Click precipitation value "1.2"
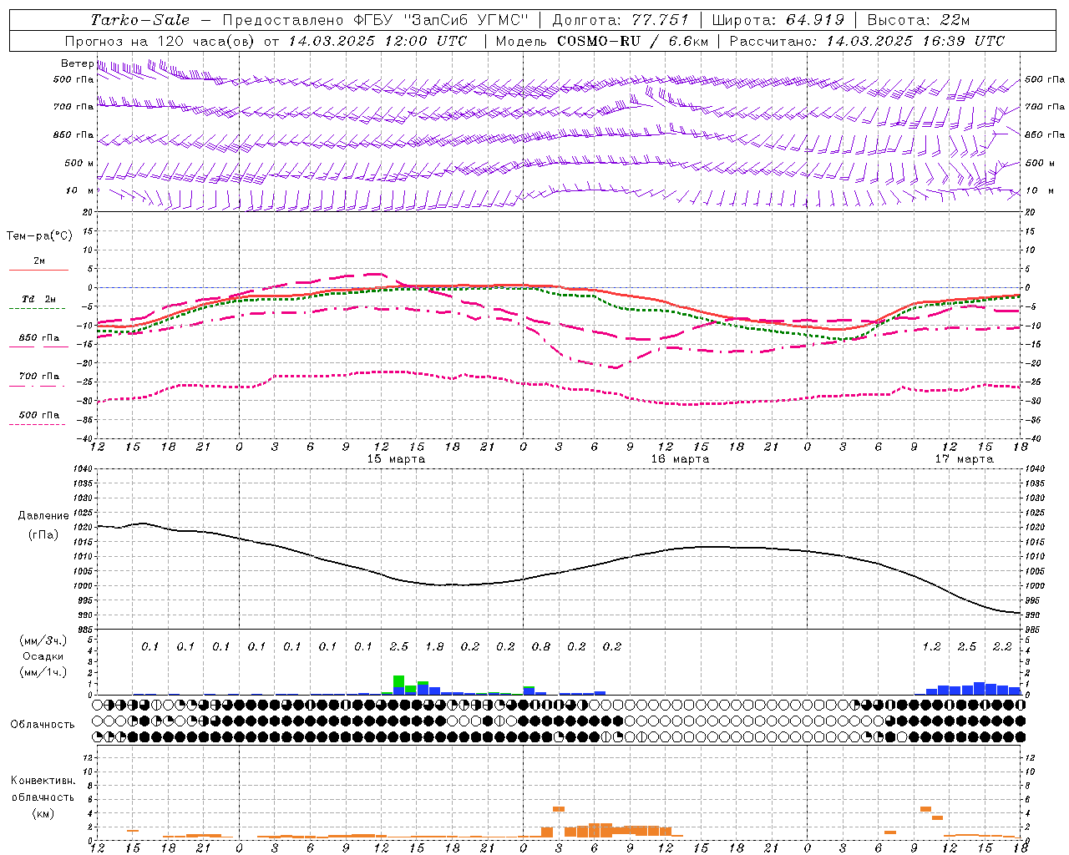 [x=931, y=646]
